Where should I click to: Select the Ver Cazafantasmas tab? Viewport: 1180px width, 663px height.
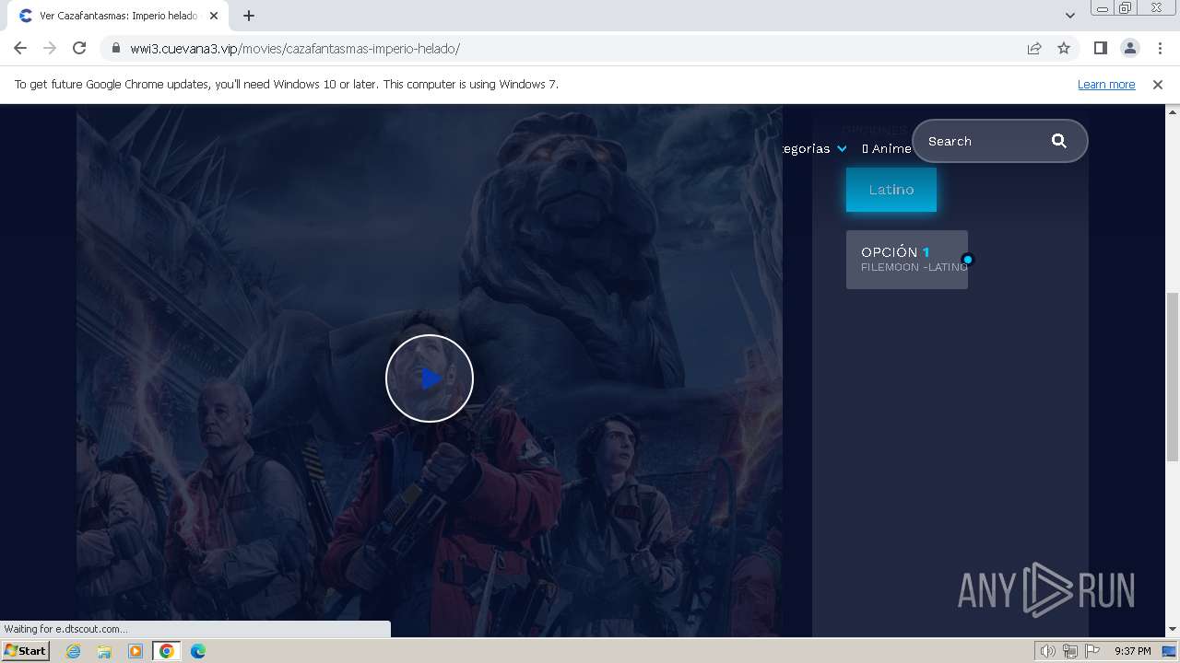118,16
